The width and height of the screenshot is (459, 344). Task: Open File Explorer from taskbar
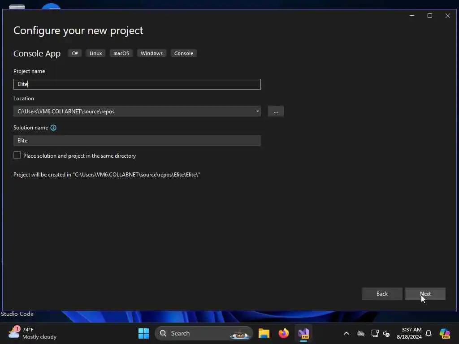[264, 333]
